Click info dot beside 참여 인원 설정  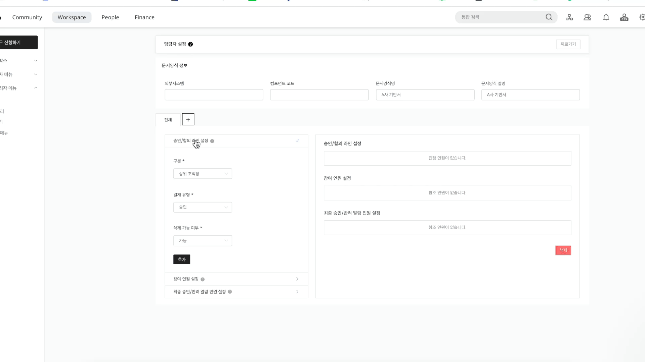tap(203, 279)
